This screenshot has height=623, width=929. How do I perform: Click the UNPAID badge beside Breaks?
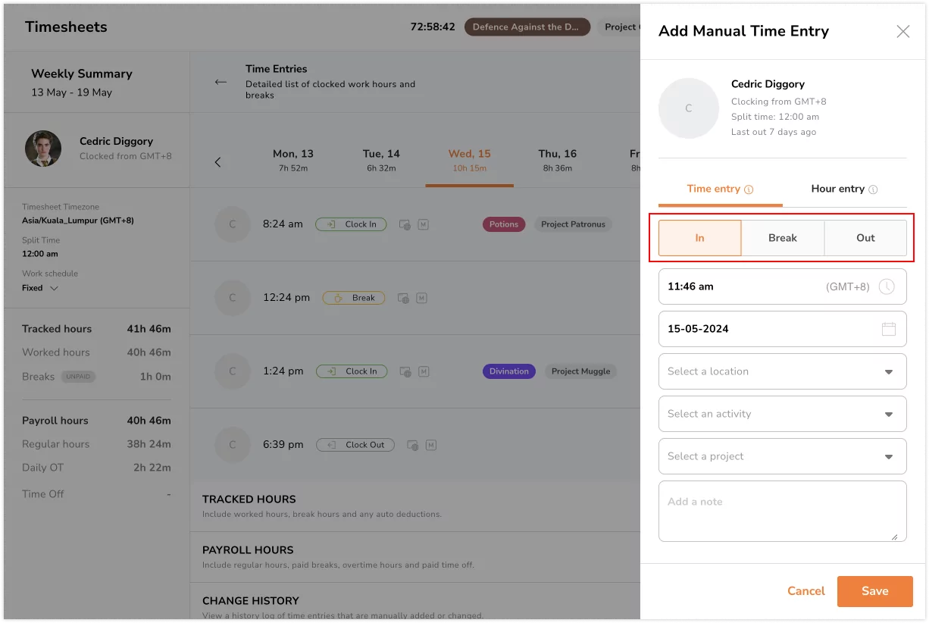78,377
